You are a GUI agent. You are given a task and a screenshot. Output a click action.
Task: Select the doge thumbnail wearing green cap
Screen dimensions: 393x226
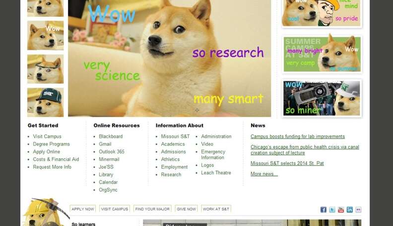tap(45, 102)
